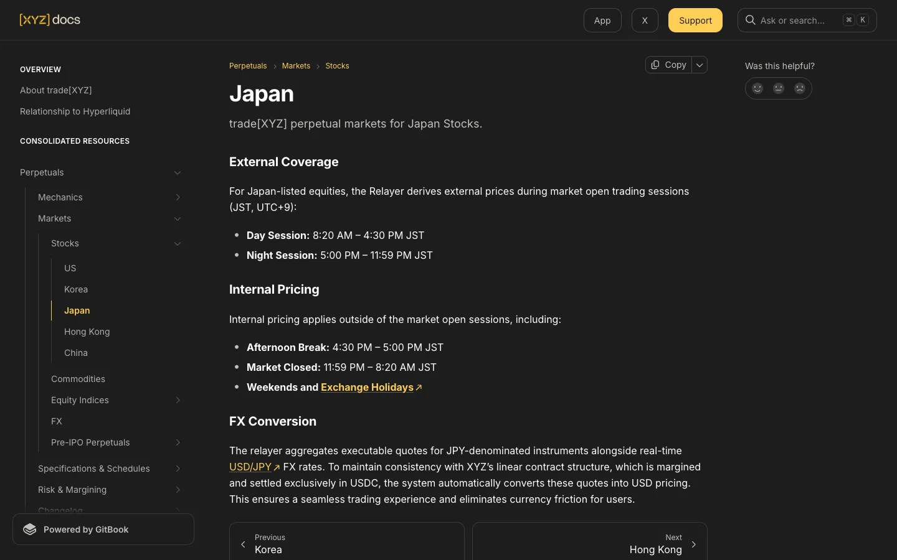Click the [XYZ] docs logo
Viewport: 897px width, 560px height.
pyautogui.click(x=50, y=20)
